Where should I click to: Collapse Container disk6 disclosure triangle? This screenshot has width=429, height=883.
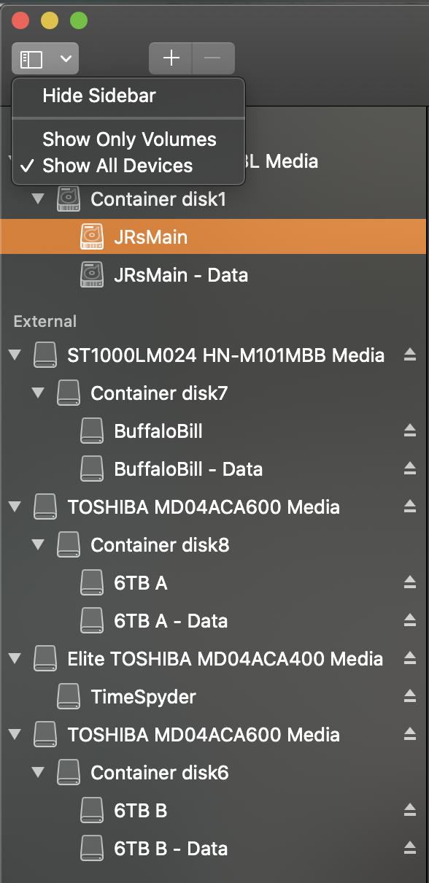click(x=38, y=773)
